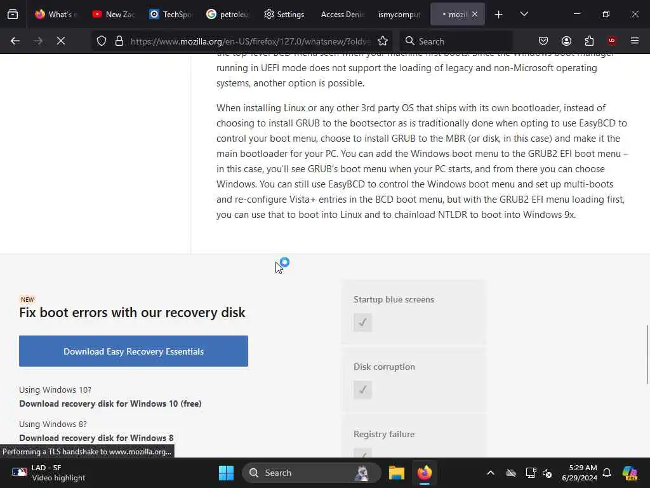Open the uBlock Origin extension icon
The image size is (650, 488).
(611, 41)
